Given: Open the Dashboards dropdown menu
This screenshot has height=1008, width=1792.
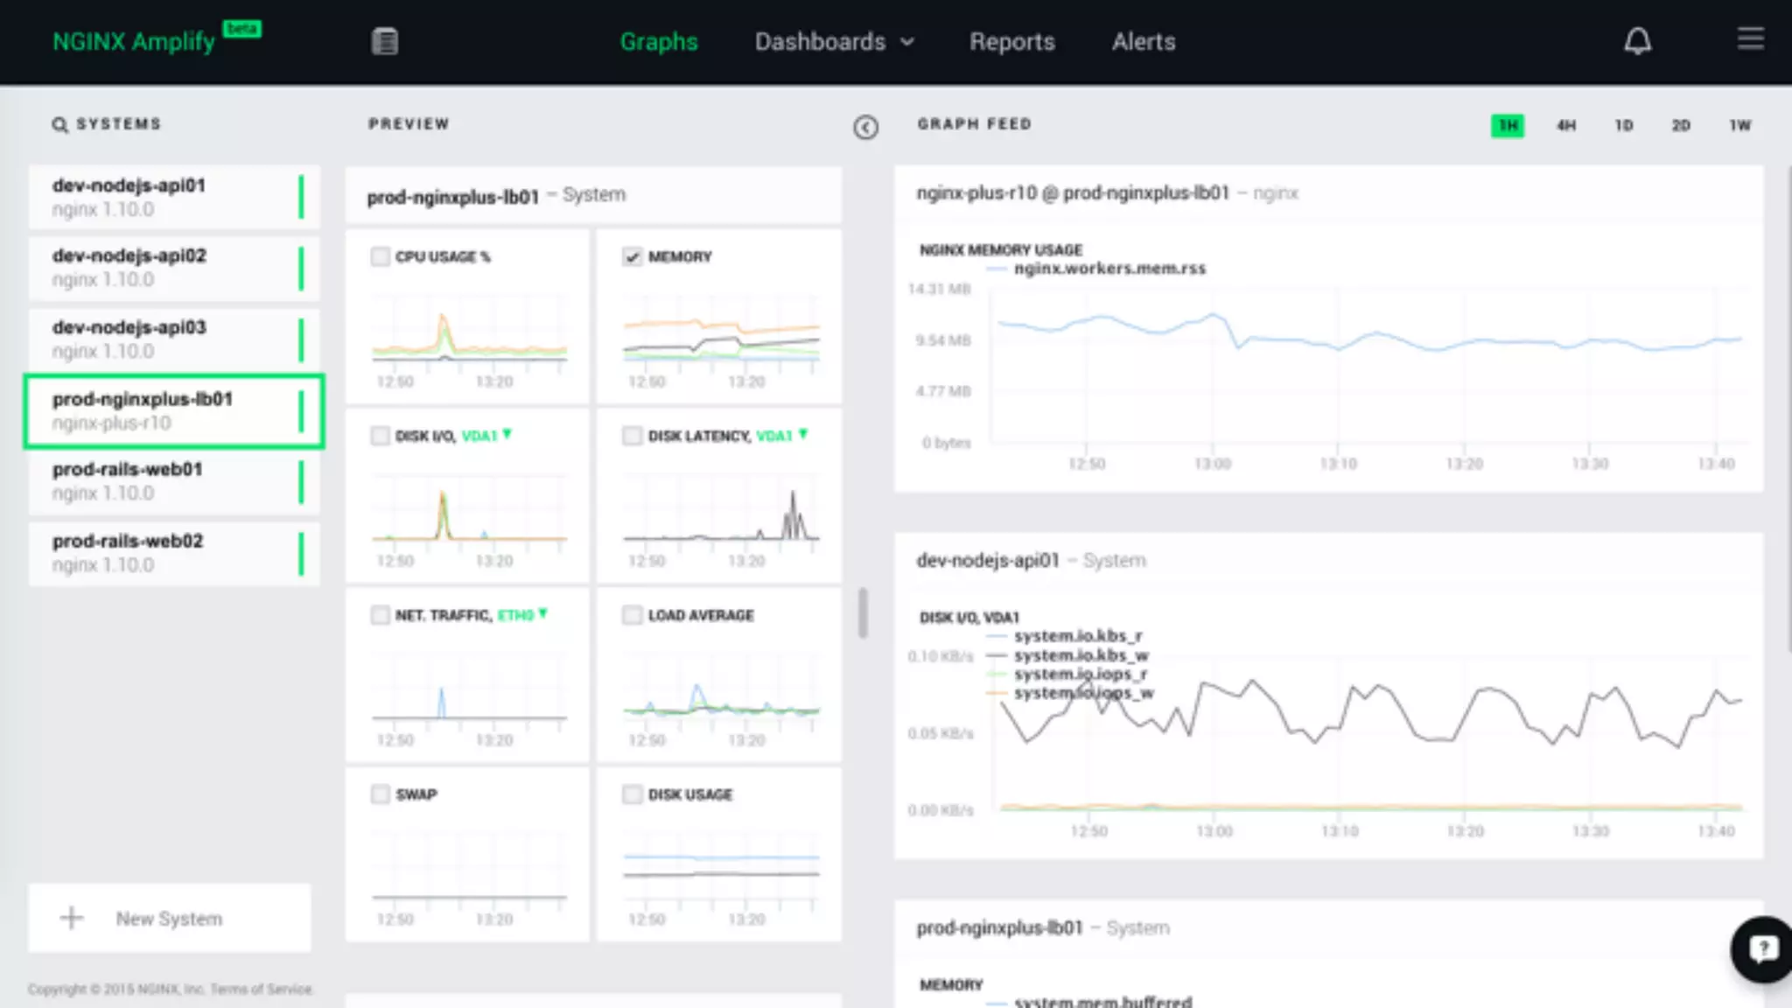Looking at the screenshot, I should (834, 41).
